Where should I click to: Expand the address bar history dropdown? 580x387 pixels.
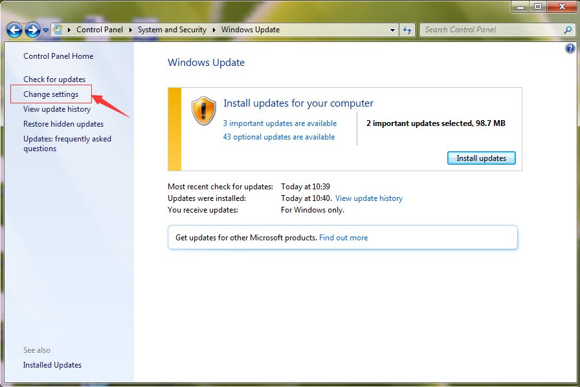(x=392, y=30)
